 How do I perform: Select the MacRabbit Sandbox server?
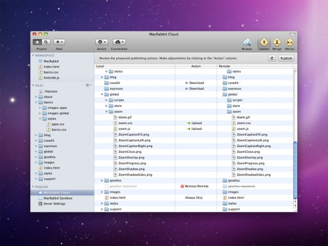(58, 198)
